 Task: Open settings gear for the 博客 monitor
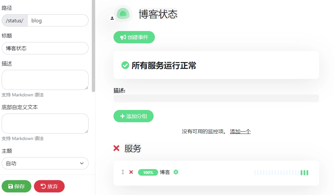click(x=176, y=172)
